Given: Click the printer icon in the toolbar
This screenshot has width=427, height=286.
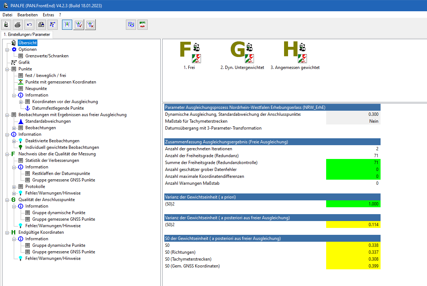Looking at the screenshot, I should click(18, 25).
